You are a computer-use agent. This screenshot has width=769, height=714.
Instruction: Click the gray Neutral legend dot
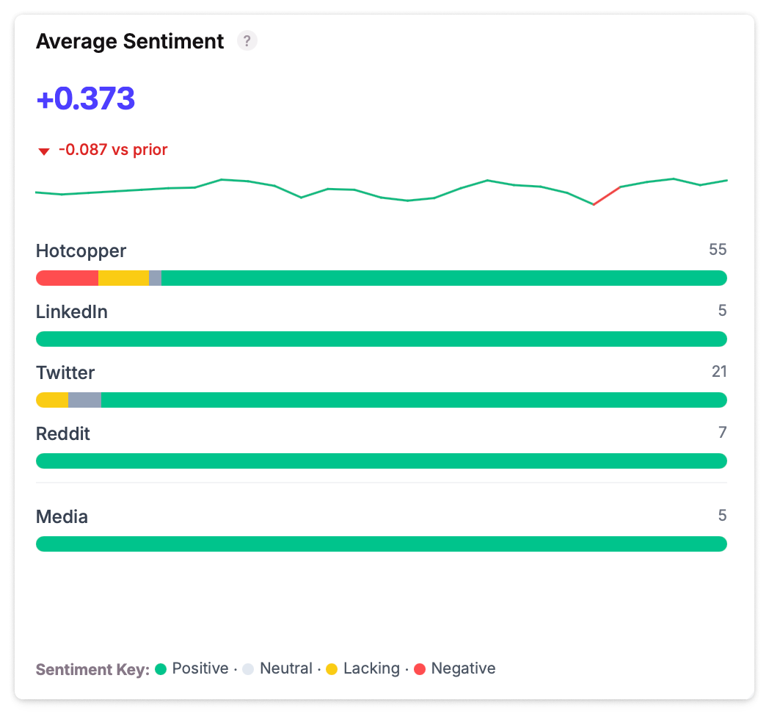pyautogui.click(x=248, y=669)
